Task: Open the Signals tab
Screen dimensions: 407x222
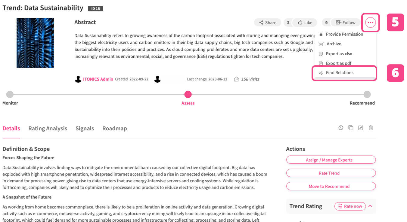Action: coord(85,129)
